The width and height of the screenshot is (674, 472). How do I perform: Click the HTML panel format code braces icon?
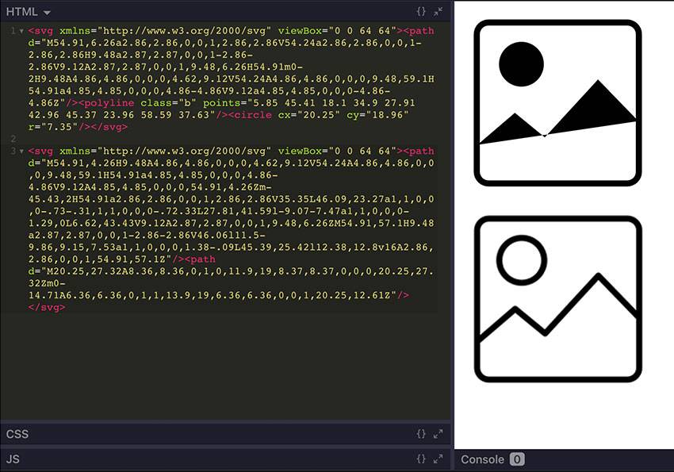pyautogui.click(x=421, y=12)
